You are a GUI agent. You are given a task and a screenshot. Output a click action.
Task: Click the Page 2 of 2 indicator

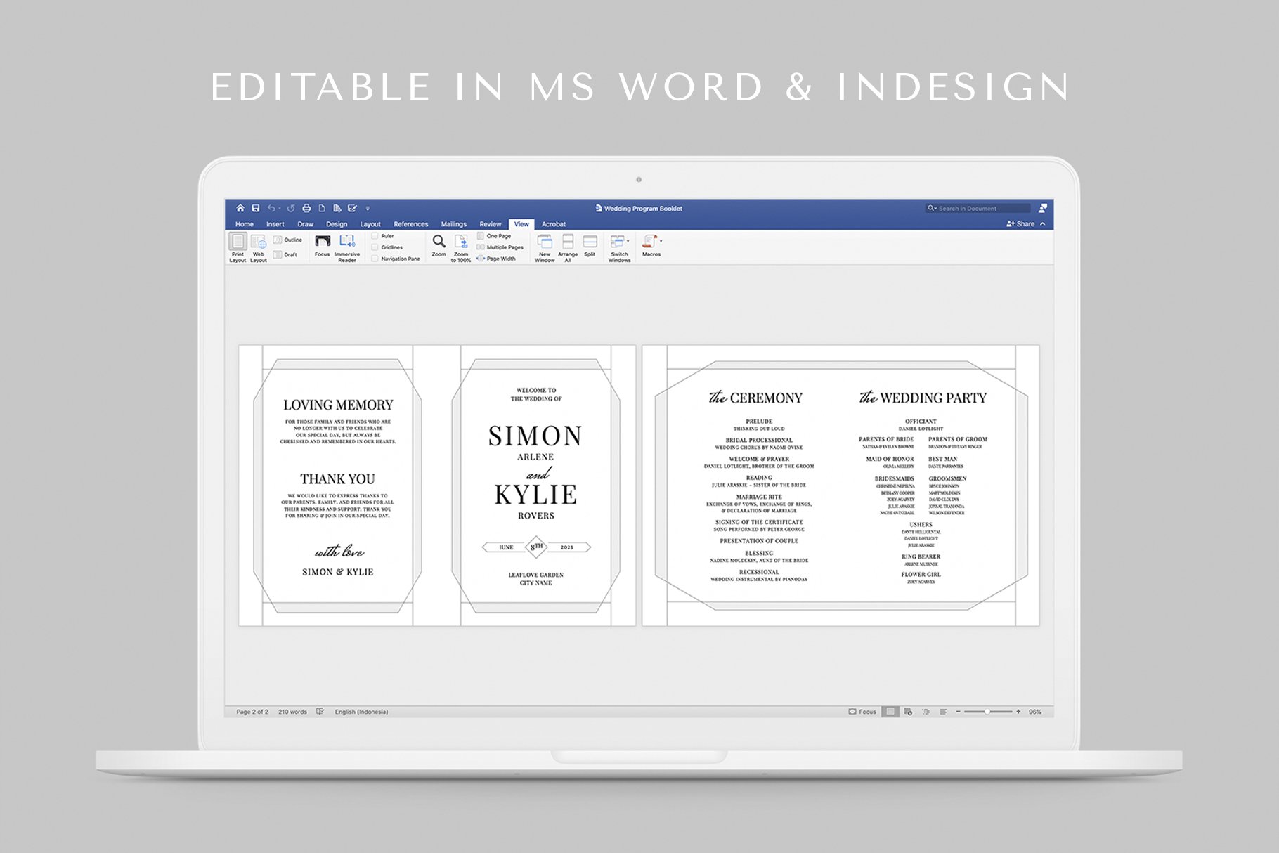[x=252, y=712]
